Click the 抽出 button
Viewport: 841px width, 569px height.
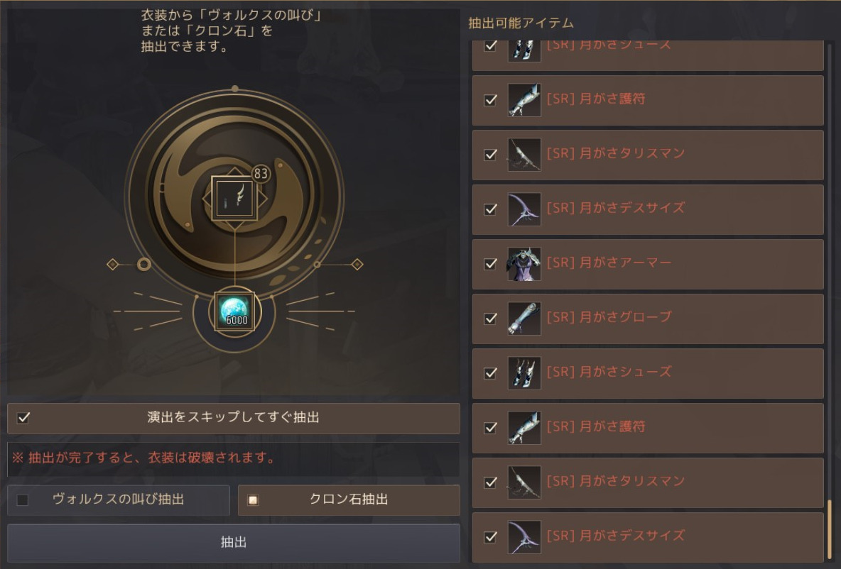pos(233,542)
